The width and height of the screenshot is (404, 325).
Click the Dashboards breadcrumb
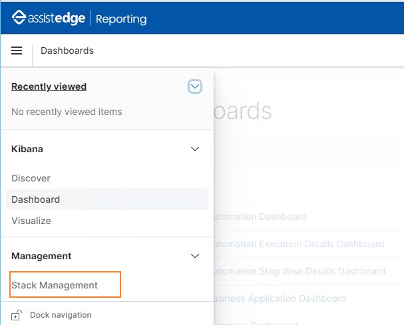point(67,51)
